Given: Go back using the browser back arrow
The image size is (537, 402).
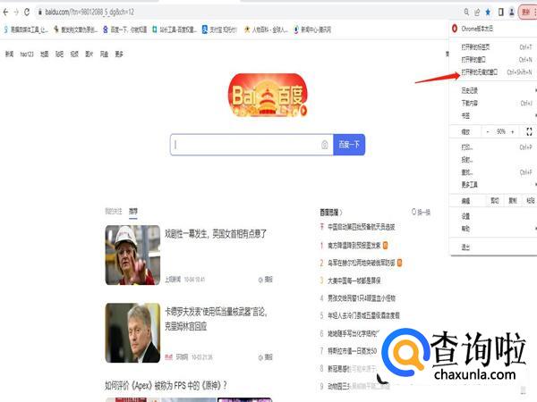Looking at the screenshot, I should [6, 13].
